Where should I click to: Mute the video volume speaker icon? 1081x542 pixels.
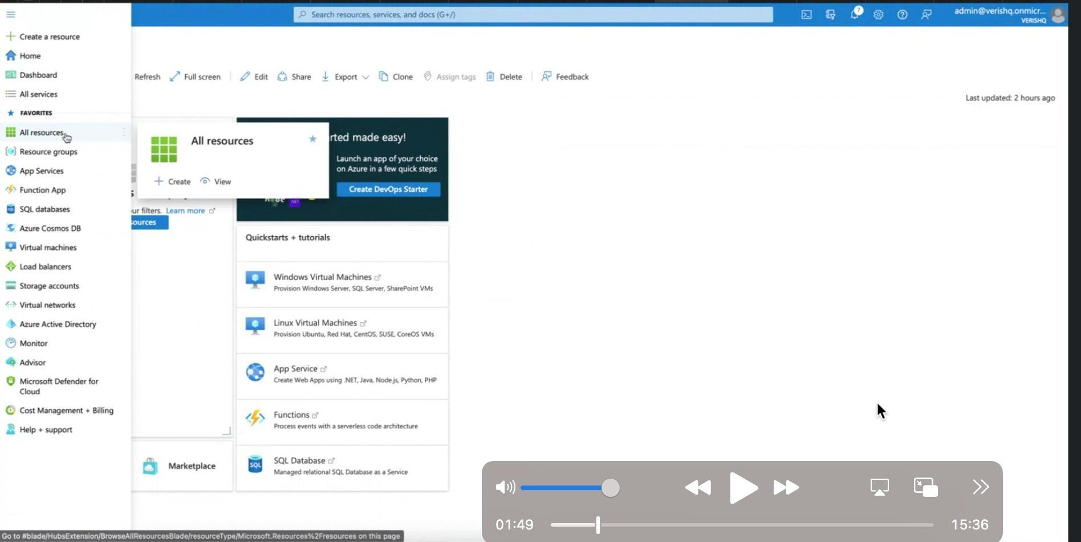coord(505,487)
